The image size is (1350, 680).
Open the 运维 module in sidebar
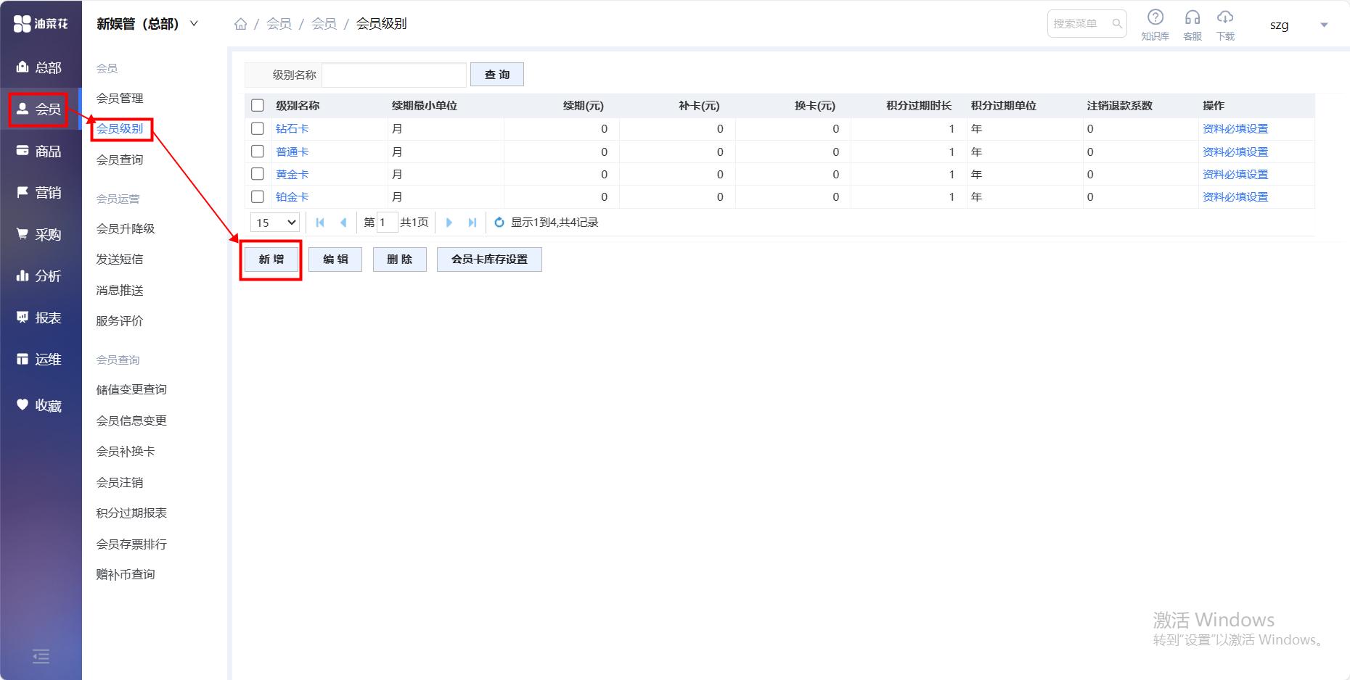click(39, 359)
